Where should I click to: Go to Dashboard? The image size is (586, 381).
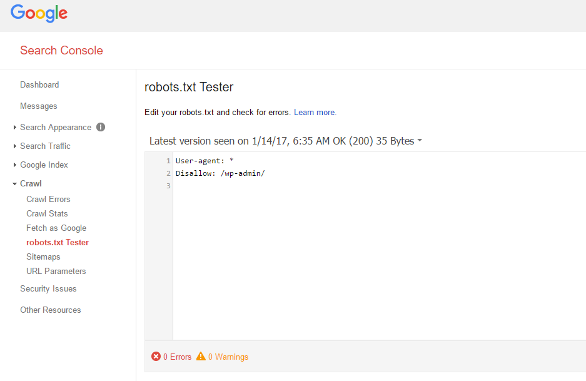[39, 85]
